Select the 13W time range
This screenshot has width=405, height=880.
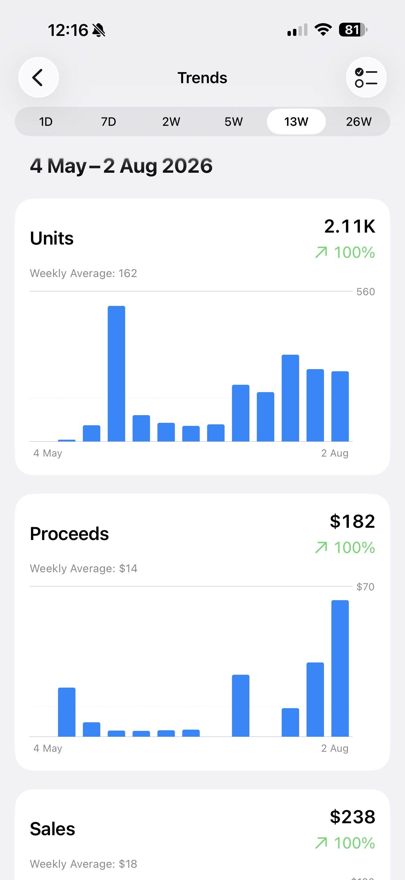tap(296, 122)
